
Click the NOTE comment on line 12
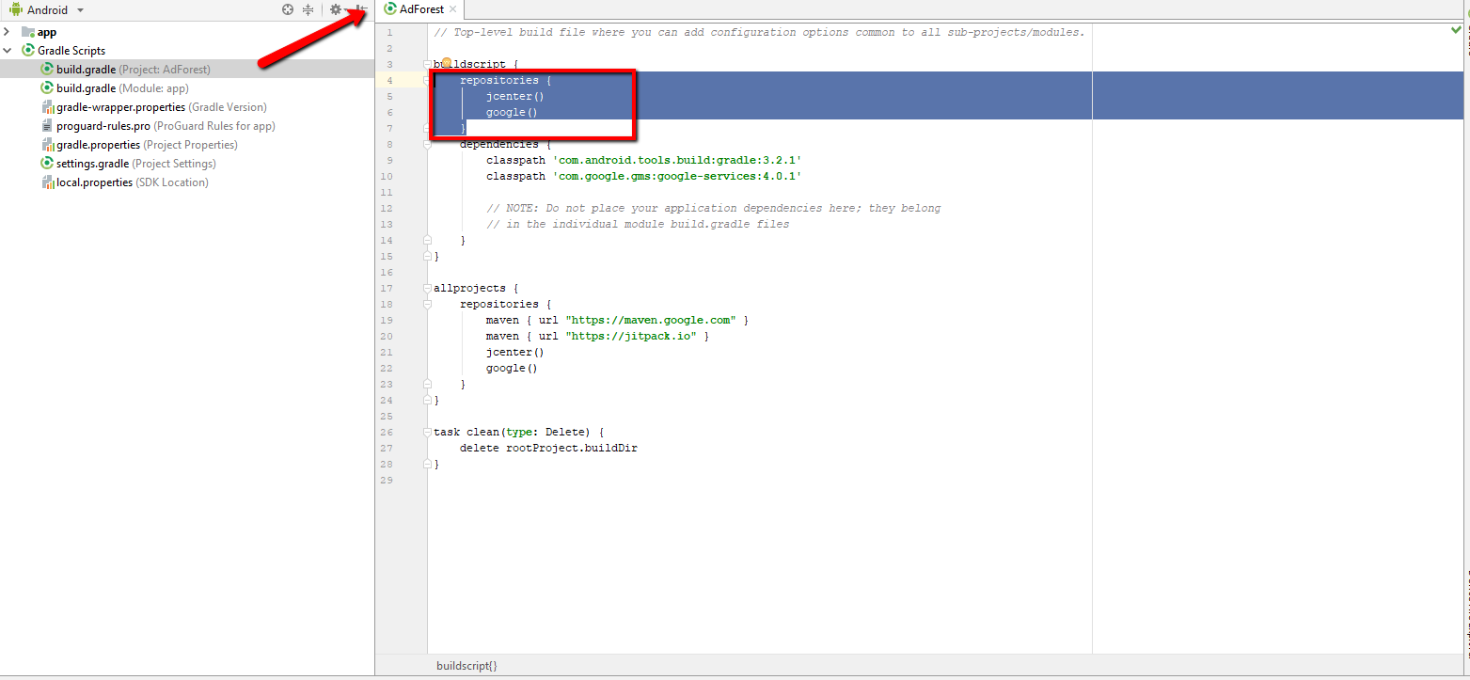pos(714,209)
